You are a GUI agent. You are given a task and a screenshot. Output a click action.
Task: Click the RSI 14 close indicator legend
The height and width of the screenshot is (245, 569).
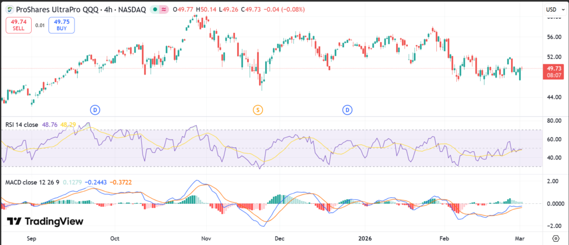point(22,125)
